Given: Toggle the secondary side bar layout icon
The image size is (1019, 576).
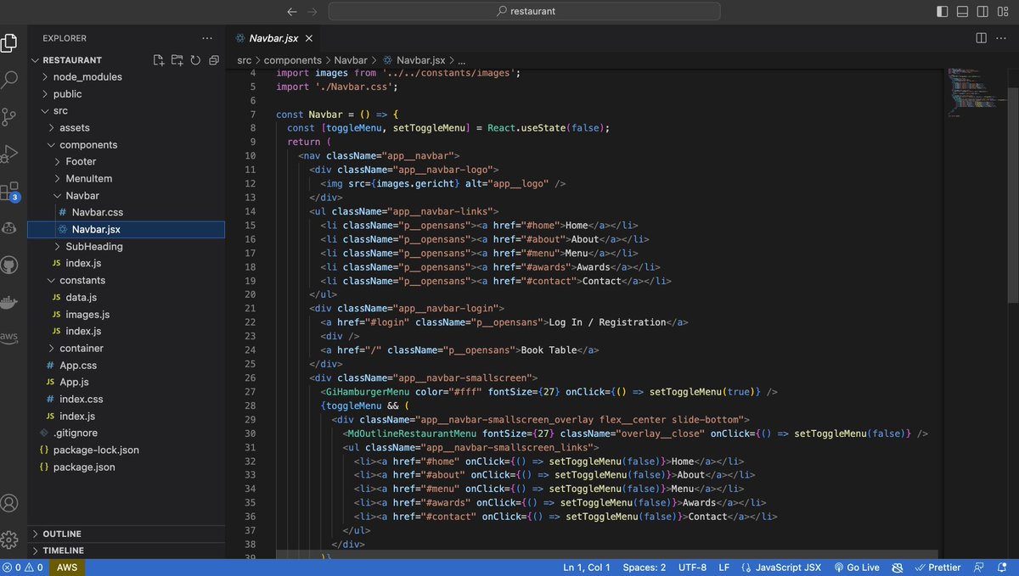Looking at the screenshot, I should point(983,12).
